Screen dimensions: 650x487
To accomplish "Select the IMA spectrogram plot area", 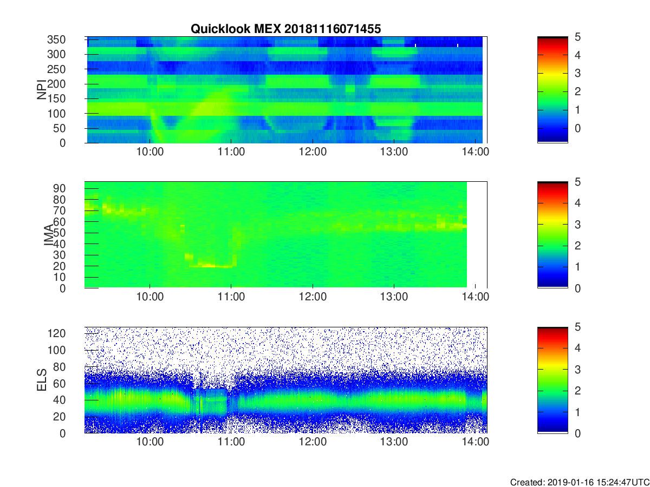I will (x=285, y=235).
